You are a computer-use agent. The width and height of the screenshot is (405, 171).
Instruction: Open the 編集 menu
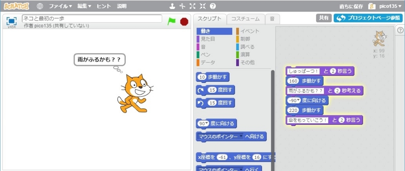click(84, 6)
